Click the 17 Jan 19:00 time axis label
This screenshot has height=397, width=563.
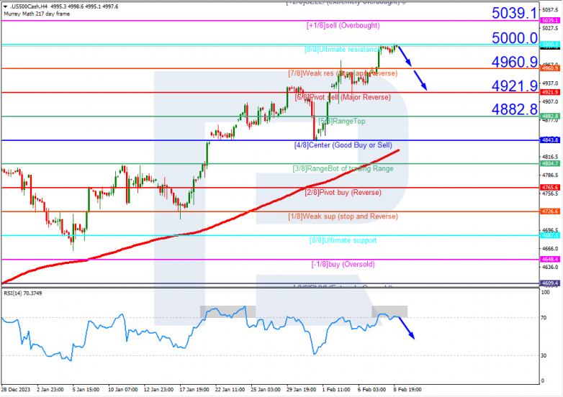194,390
